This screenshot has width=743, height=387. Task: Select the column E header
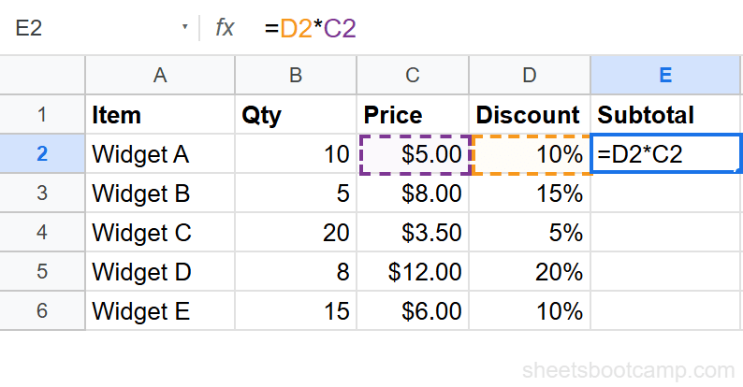tap(665, 75)
